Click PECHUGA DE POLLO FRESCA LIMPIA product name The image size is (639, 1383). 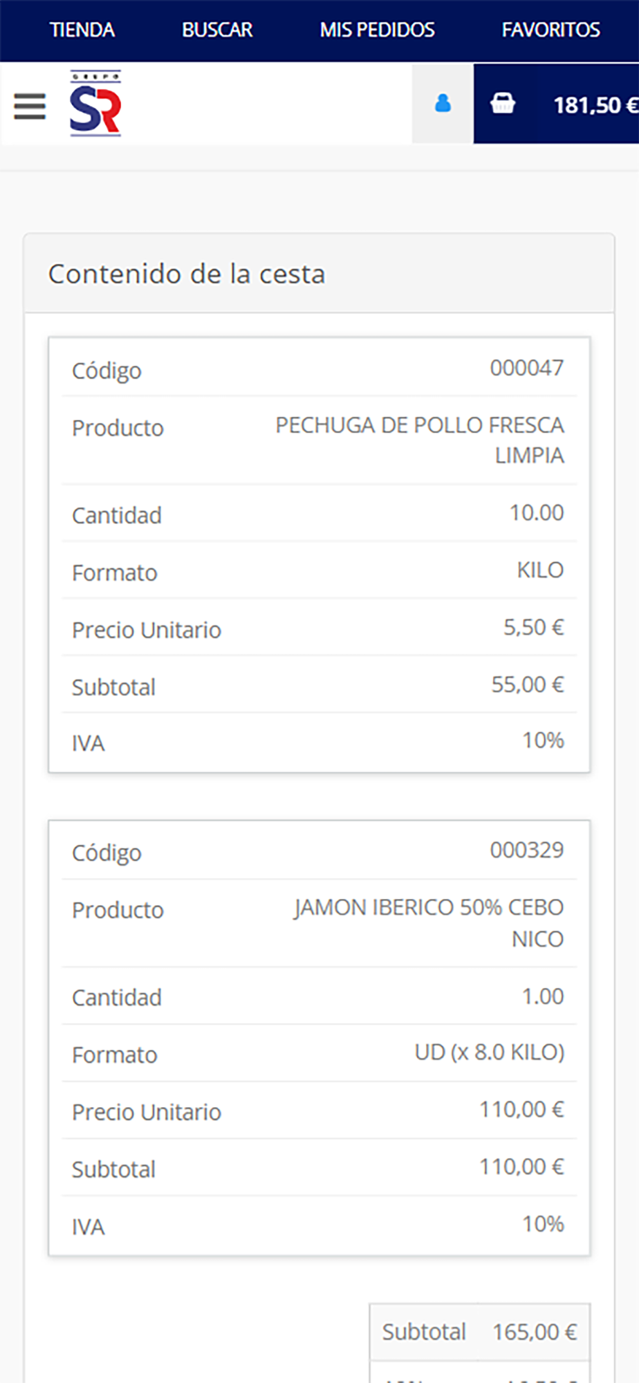(420, 440)
